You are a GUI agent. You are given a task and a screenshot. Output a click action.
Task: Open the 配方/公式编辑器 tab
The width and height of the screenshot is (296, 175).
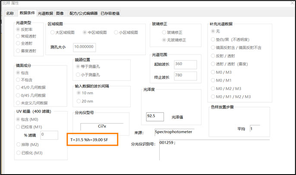(x=83, y=13)
